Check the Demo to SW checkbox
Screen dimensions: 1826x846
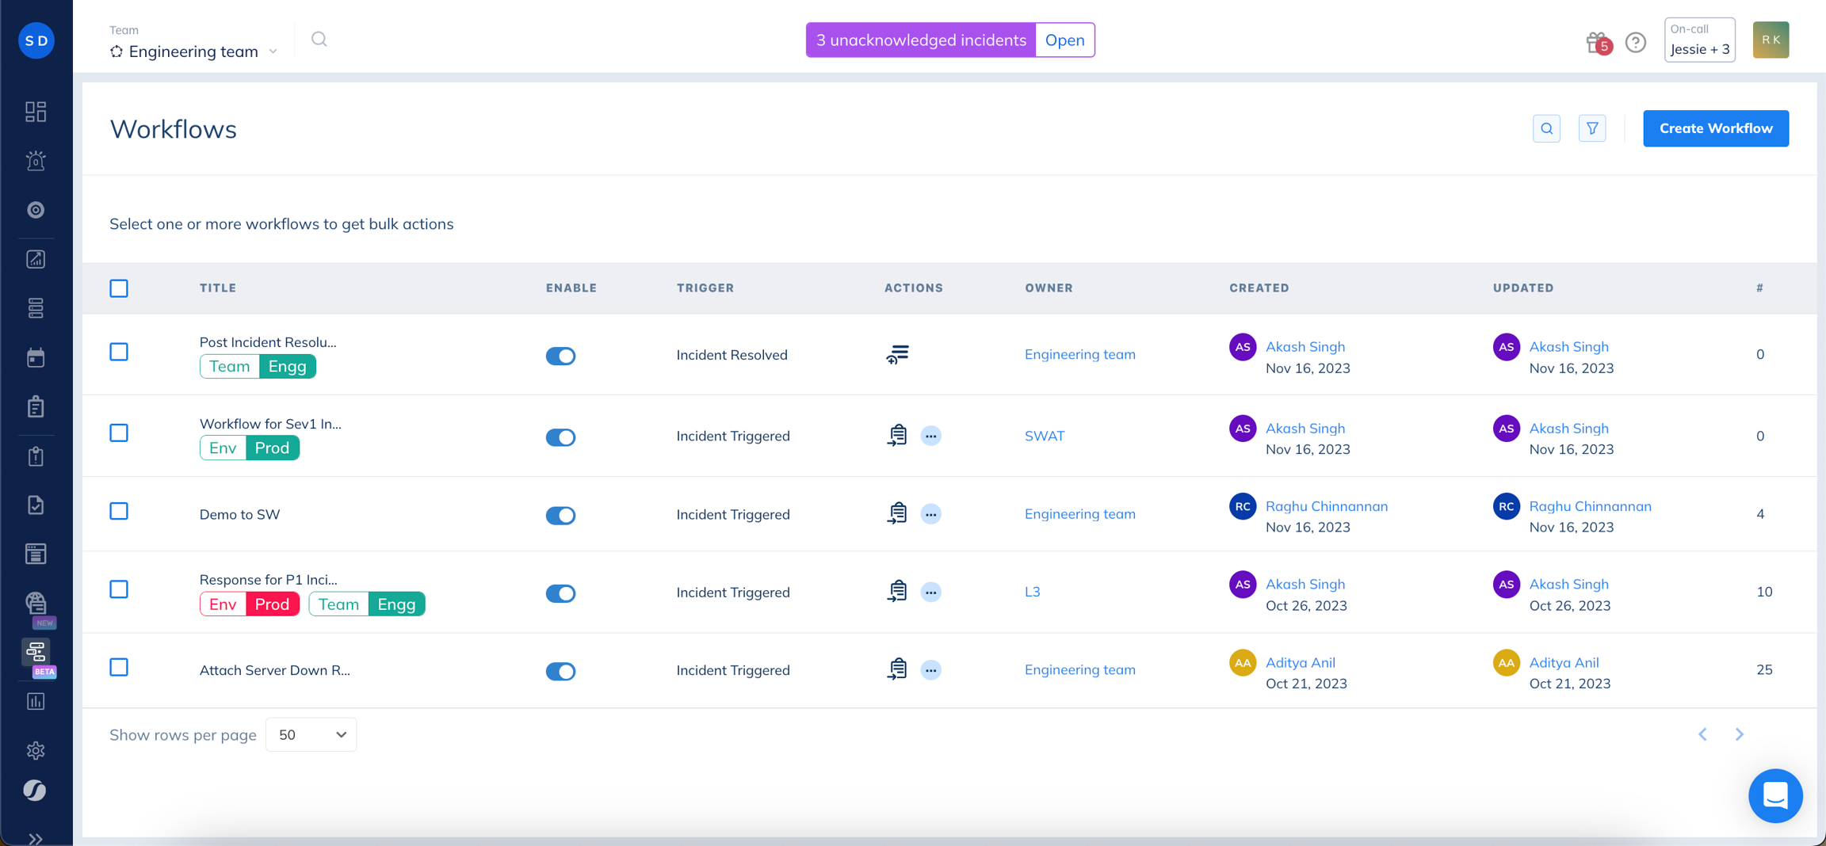pos(119,511)
